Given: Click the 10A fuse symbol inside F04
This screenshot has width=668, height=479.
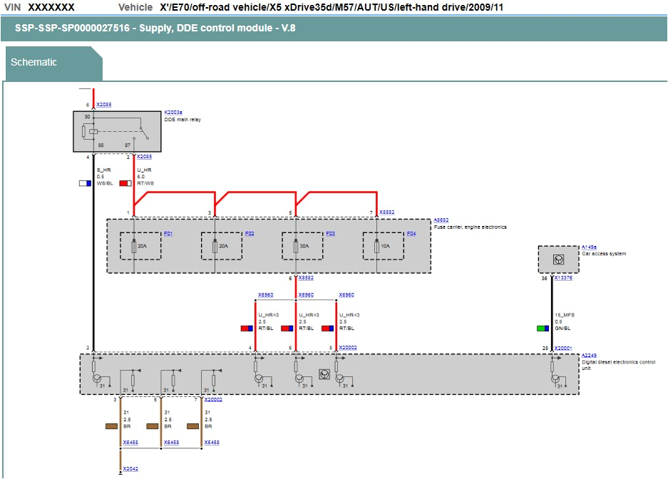Looking at the screenshot, I should [x=376, y=247].
